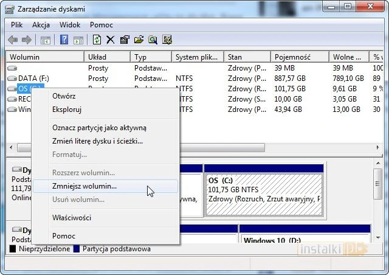Image resolution: width=389 pixels, height=275 pixels.
Task: Minimize the Zarządzanie dyskami window
Action: [331, 7]
